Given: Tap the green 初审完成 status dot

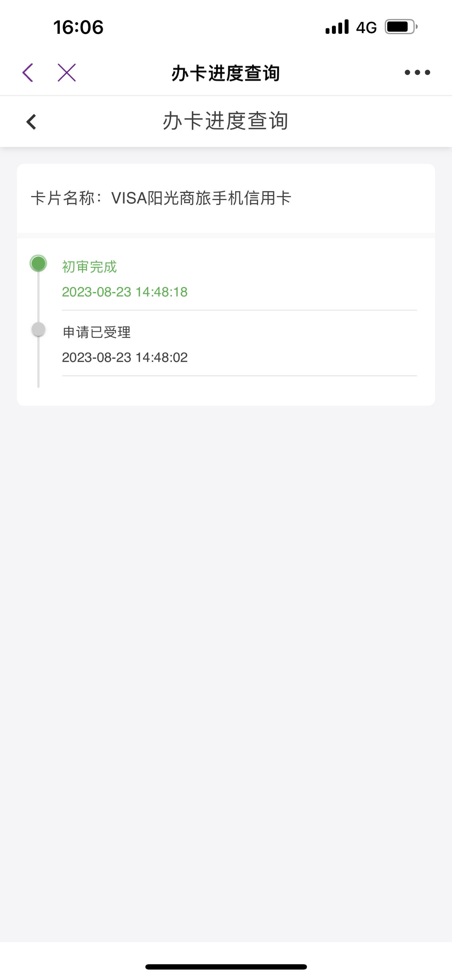Looking at the screenshot, I should tap(38, 263).
